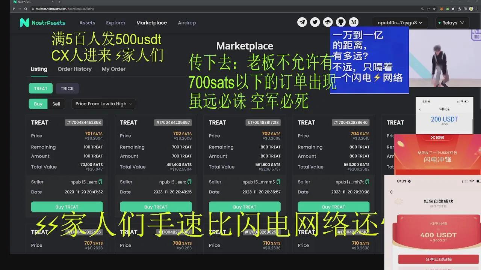This screenshot has width=481, height=270.
Task: Click the 400 USDT red packet amount
Action: [439, 235]
